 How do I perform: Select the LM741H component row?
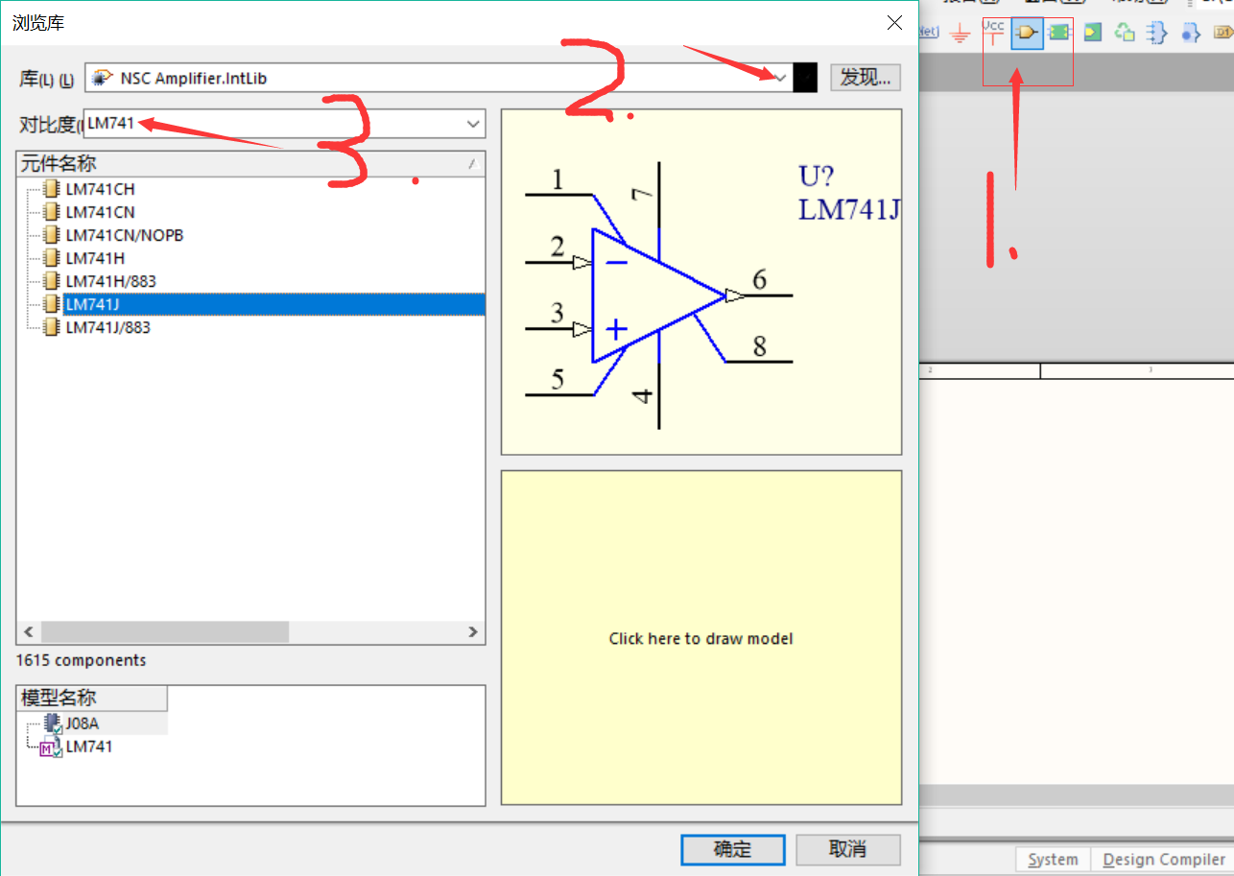(94, 258)
